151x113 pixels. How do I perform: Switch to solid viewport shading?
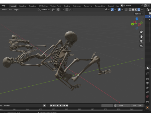coord(133,10)
